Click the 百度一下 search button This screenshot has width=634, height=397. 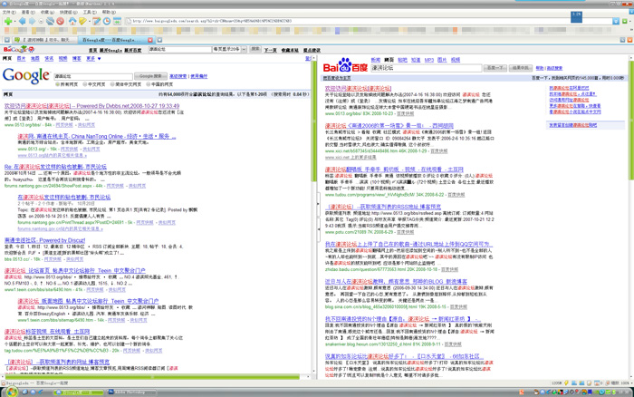495,68
